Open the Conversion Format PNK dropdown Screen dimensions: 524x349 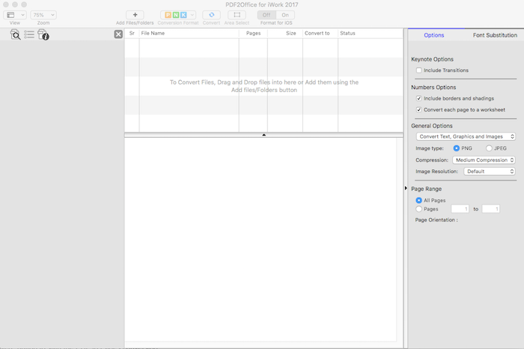(x=192, y=15)
